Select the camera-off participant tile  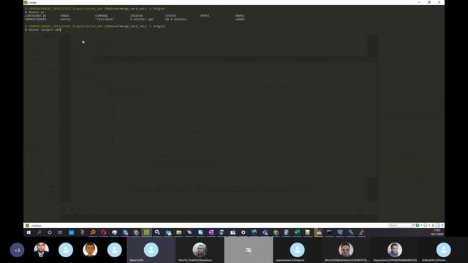249,250
